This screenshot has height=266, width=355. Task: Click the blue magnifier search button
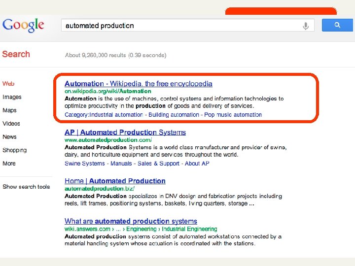[337, 25]
